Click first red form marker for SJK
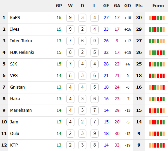This screenshot has height=151, width=168. coord(150,64)
